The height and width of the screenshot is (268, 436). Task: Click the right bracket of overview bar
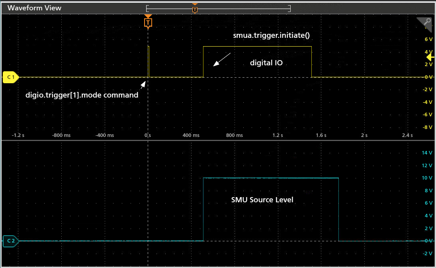[x=290, y=8]
